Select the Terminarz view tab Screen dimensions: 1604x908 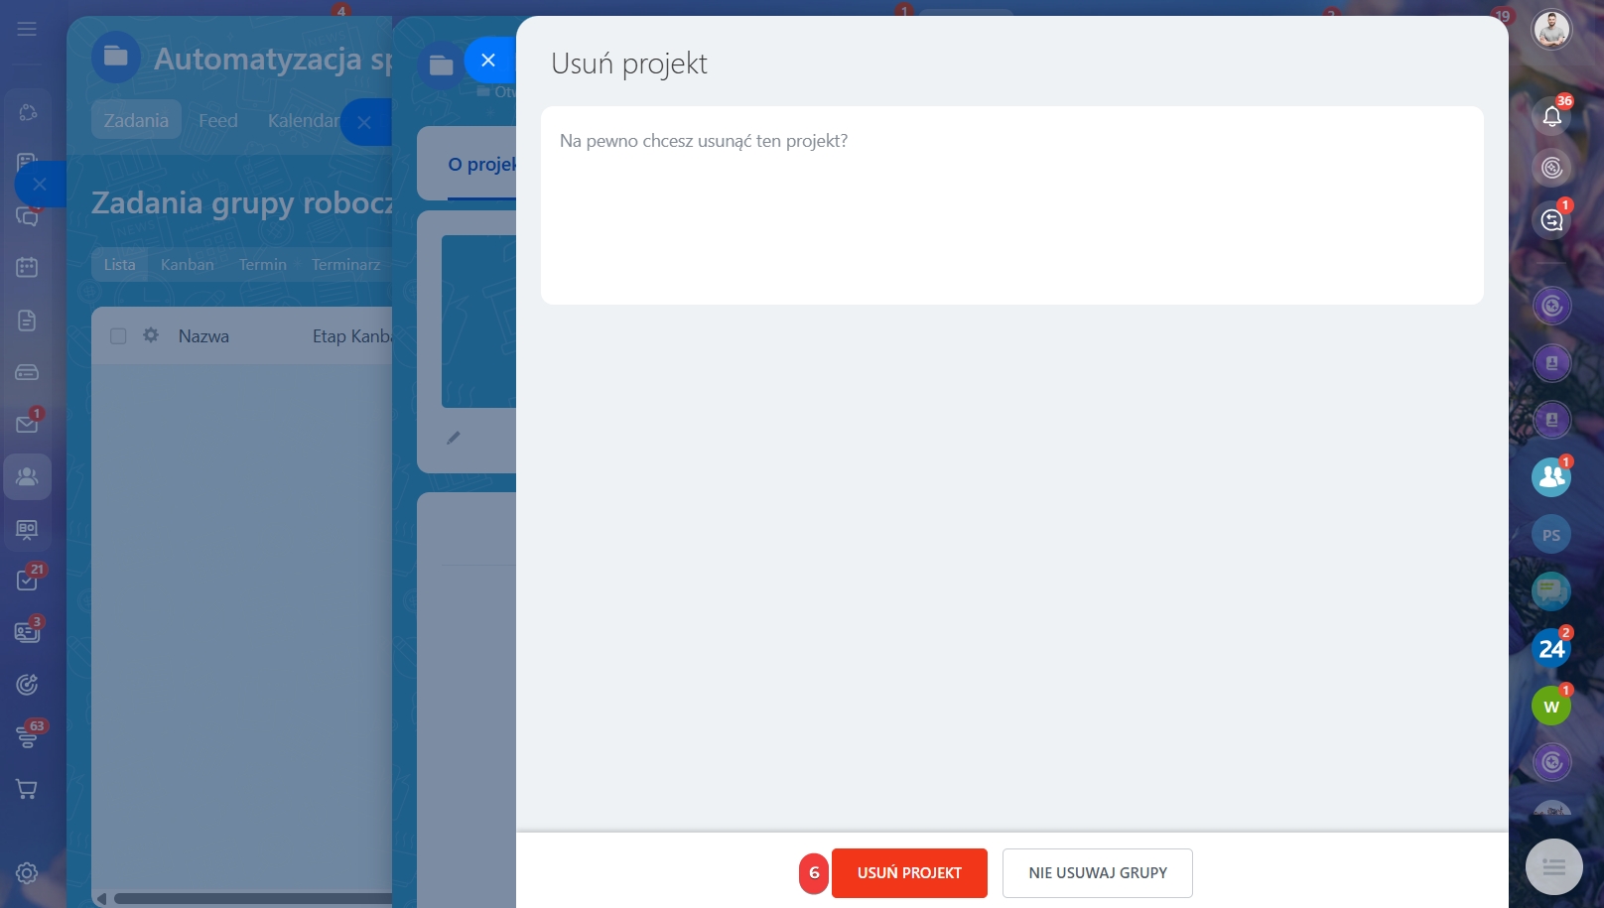pyautogui.click(x=346, y=265)
